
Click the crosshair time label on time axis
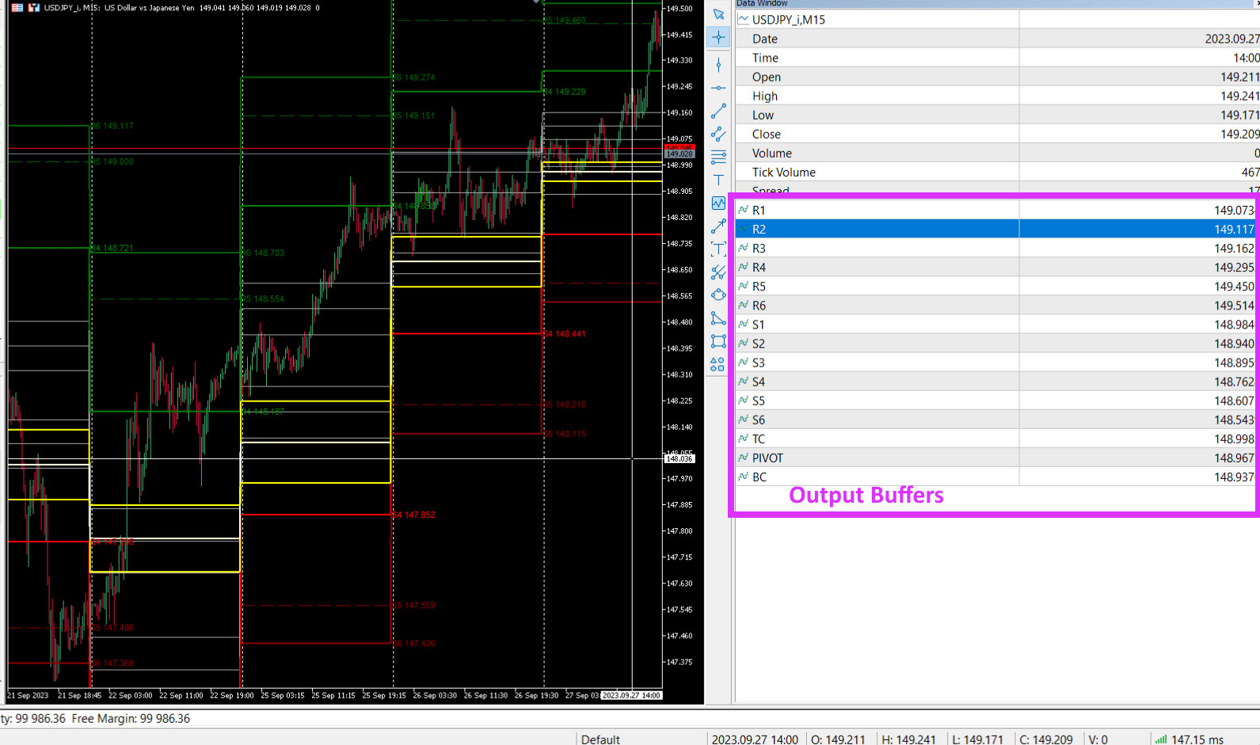pyautogui.click(x=631, y=695)
